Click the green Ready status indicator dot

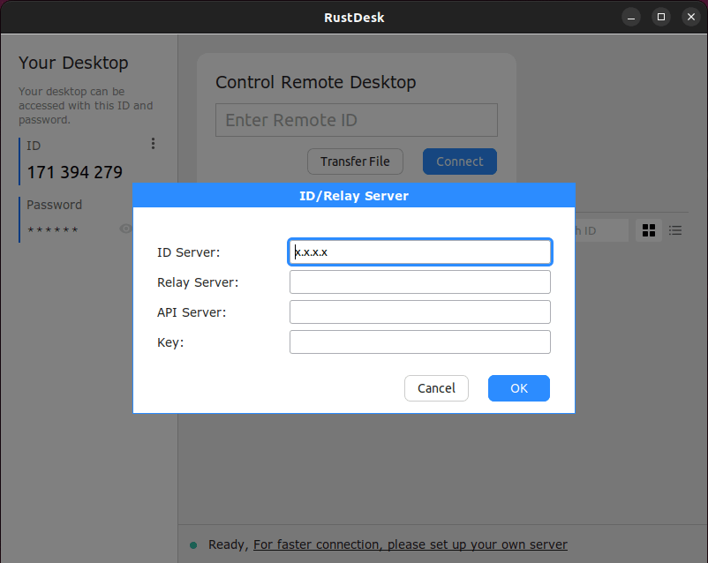point(193,545)
